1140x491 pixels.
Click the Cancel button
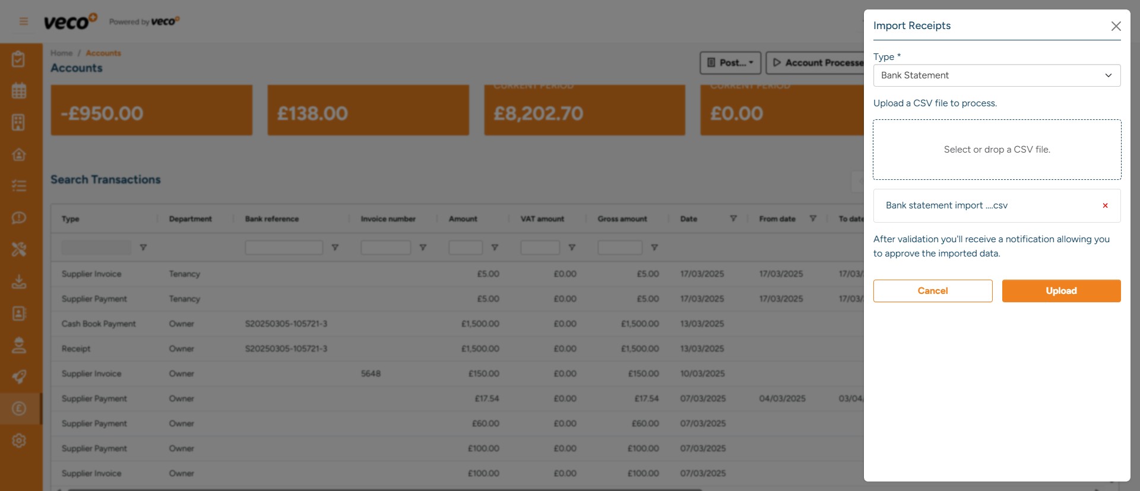(932, 291)
